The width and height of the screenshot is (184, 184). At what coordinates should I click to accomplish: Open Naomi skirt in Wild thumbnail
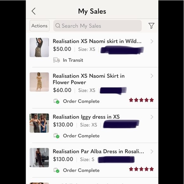click(x=39, y=47)
